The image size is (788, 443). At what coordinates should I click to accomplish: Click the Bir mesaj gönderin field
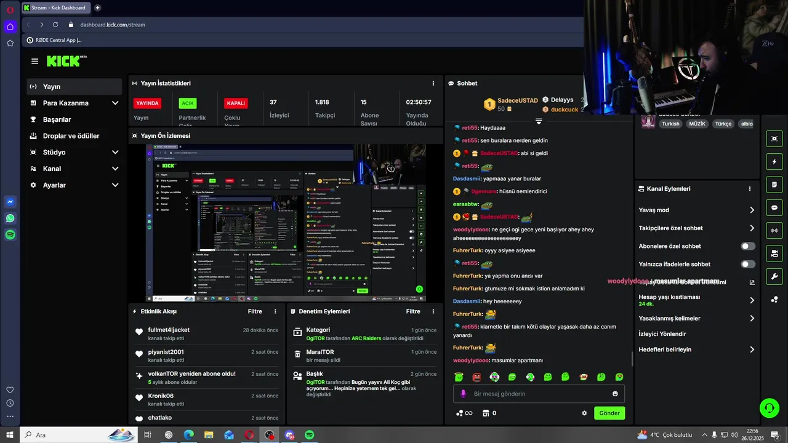[539, 394]
